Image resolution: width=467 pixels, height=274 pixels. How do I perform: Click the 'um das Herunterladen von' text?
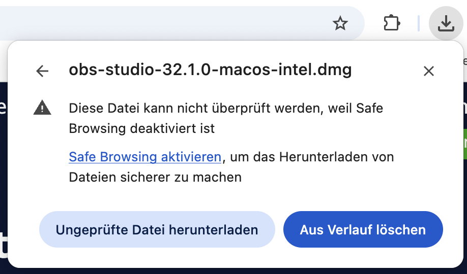(x=311, y=157)
